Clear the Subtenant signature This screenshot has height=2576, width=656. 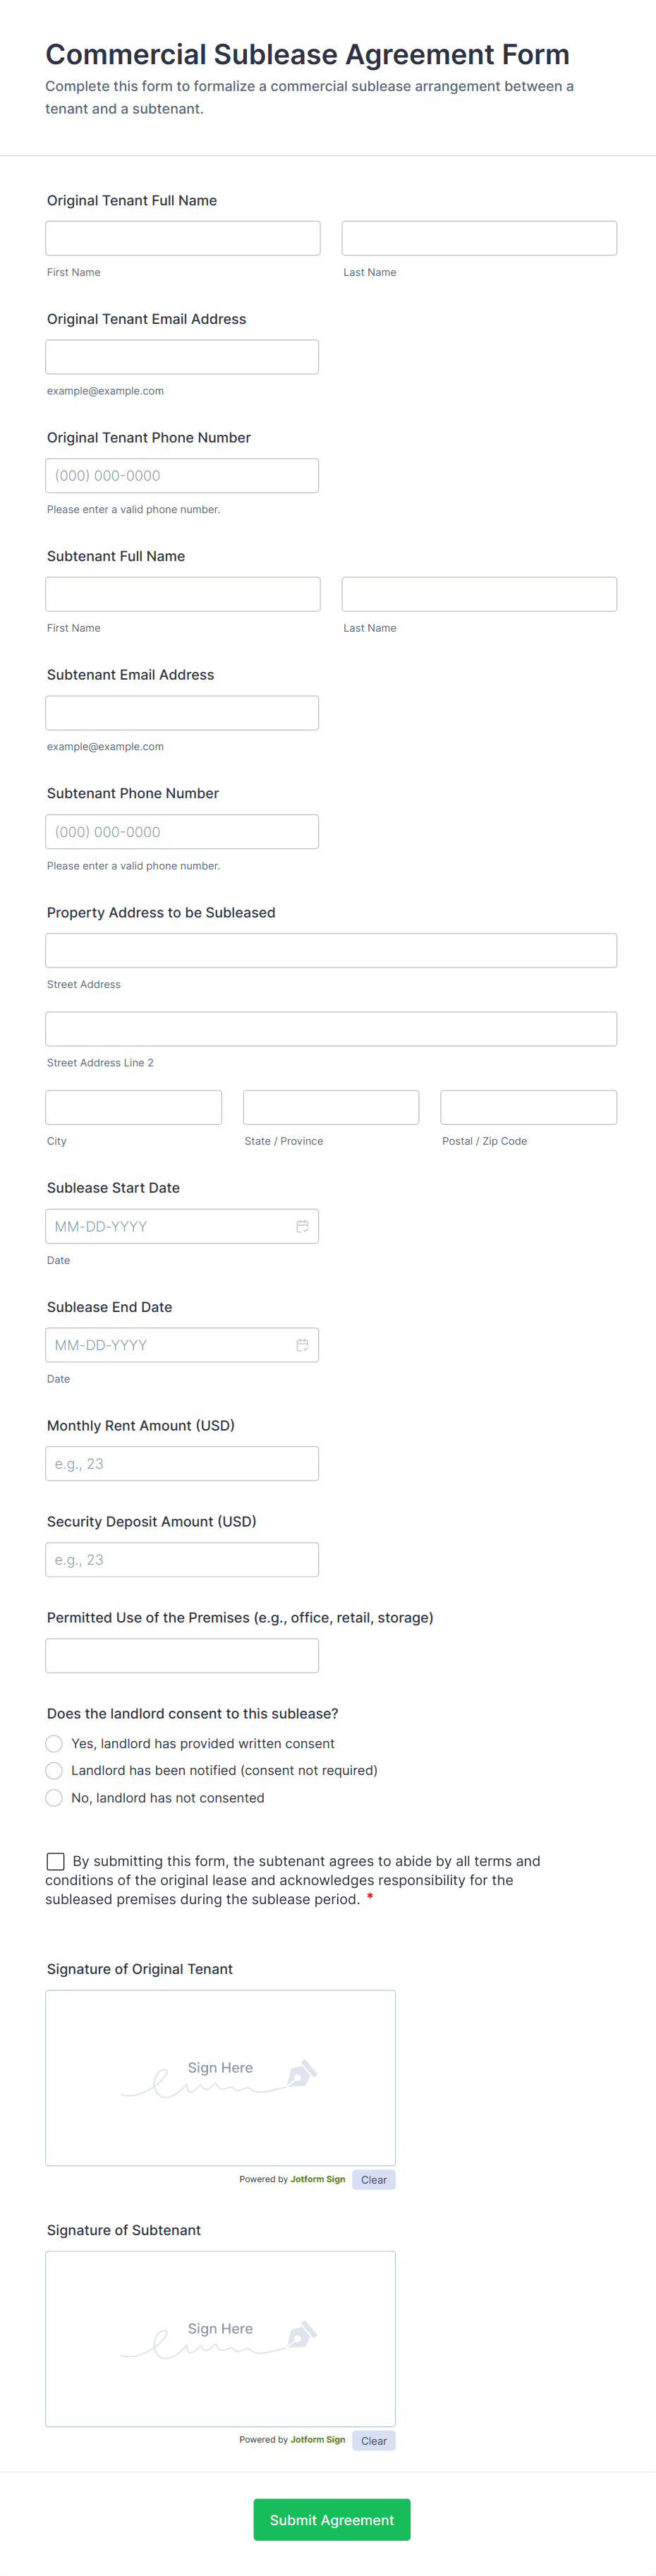coord(374,2440)
